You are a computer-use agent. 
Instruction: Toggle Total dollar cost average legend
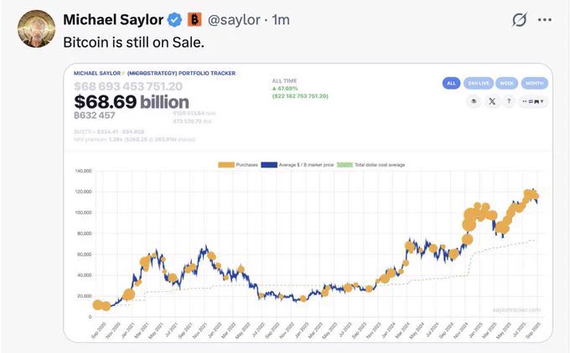coord(370,165)
